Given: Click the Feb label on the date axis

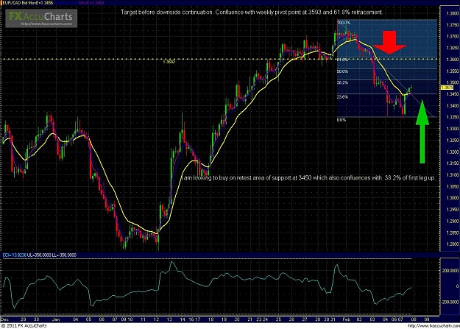Looking at the screenshot, I should [x=347, y=319].
